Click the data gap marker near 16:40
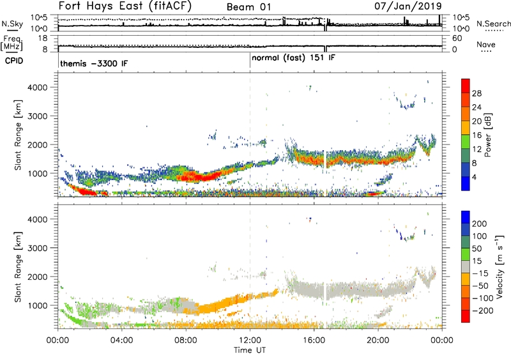 point(325,159)
